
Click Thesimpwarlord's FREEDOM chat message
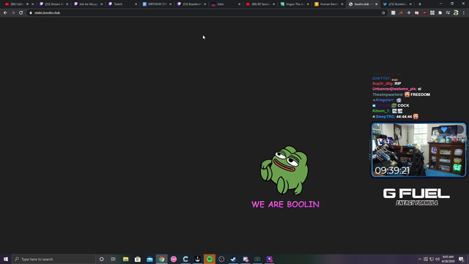pyautogui.click(x=401, y=95)
